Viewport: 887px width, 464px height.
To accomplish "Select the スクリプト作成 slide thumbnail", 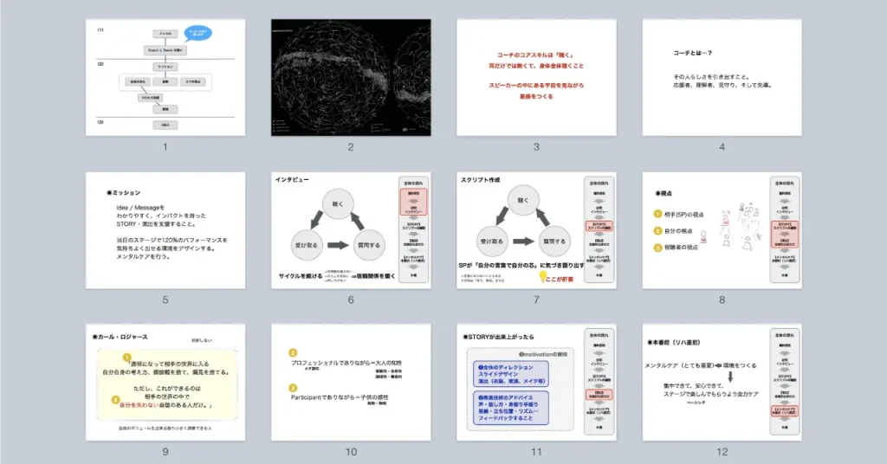I will tap(536, 231).
